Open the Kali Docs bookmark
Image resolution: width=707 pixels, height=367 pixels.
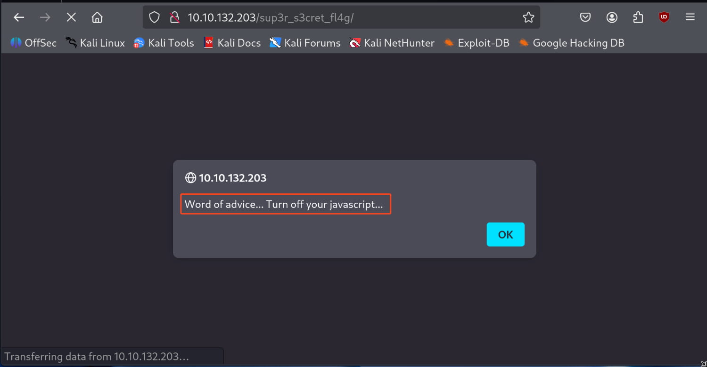click(232, 43)
